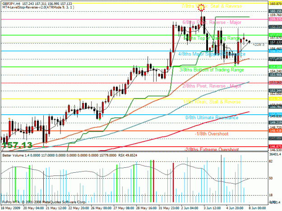This screenshot has height=211, width=282.
Task: Click the large green 157.13 price text
Action: coord(17,145)
